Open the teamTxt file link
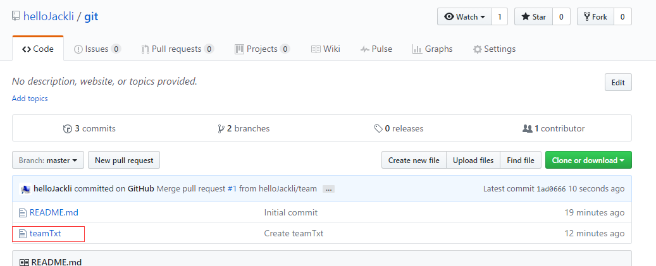 pos(45,233)
